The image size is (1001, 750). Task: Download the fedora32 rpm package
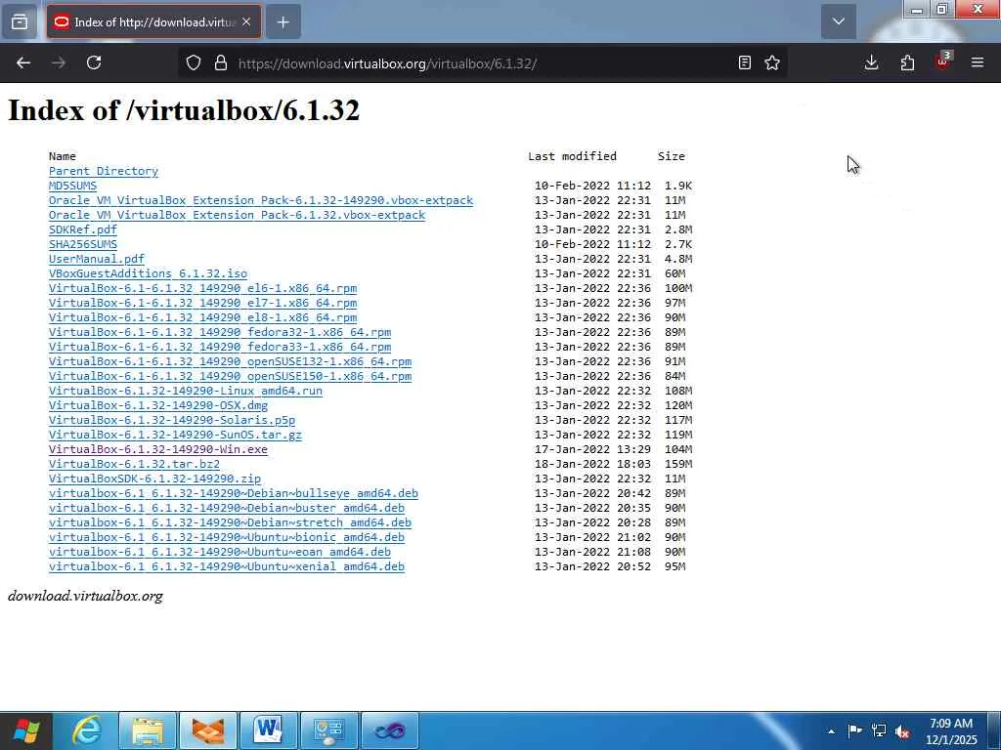click(x=220, y=332)
